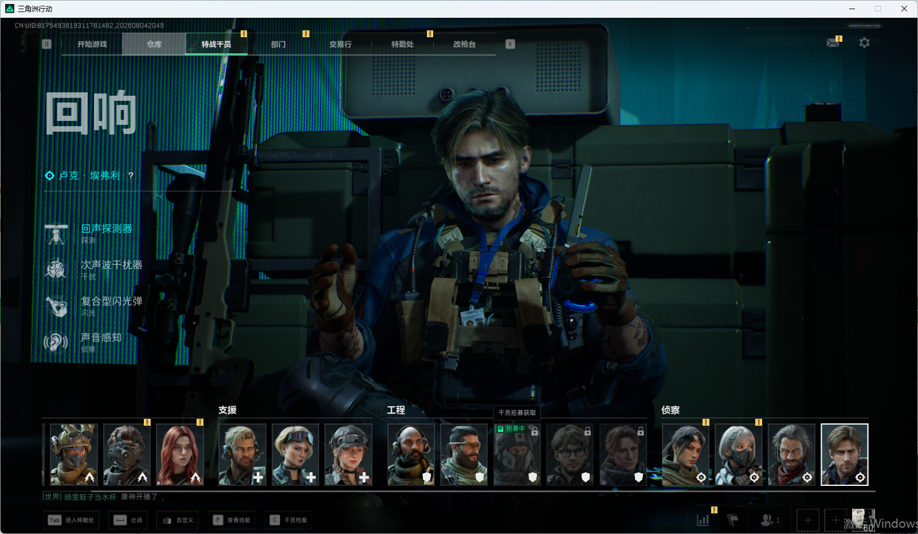This screenshot has width=918, height=534.
Task: Open the player avatar in bottom corner
Action: pos(864,520)
